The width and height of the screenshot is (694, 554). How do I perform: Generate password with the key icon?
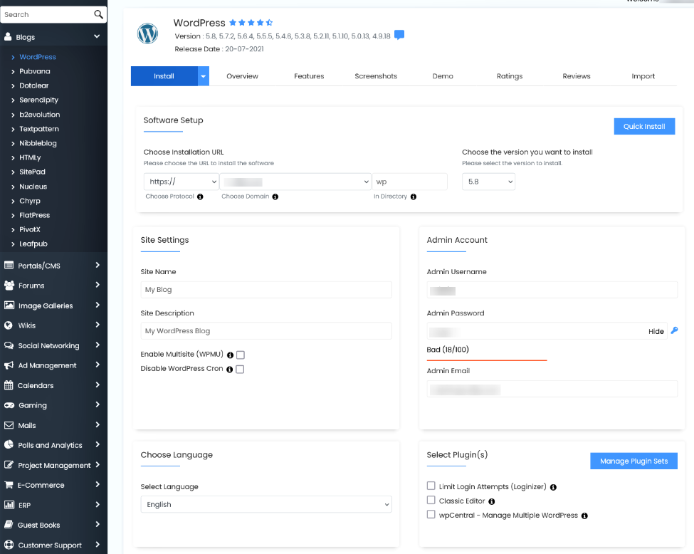pyautogui.click(x=674, y=330)
